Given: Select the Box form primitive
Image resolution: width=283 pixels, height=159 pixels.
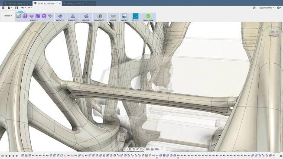Looking at the screenshot, I should coord(25,16).
